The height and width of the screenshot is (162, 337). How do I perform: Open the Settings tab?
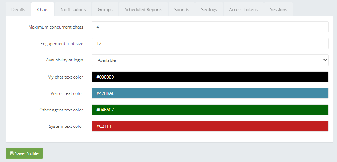[209, 10]
